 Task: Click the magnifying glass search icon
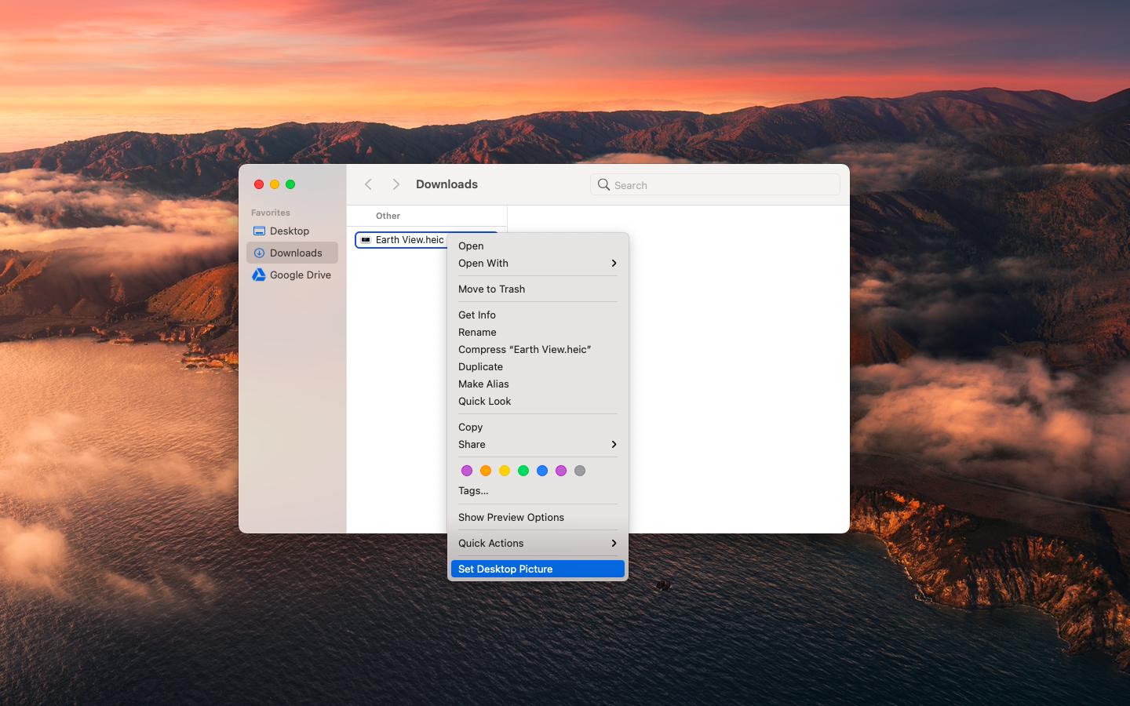click(x=603, y=184)
